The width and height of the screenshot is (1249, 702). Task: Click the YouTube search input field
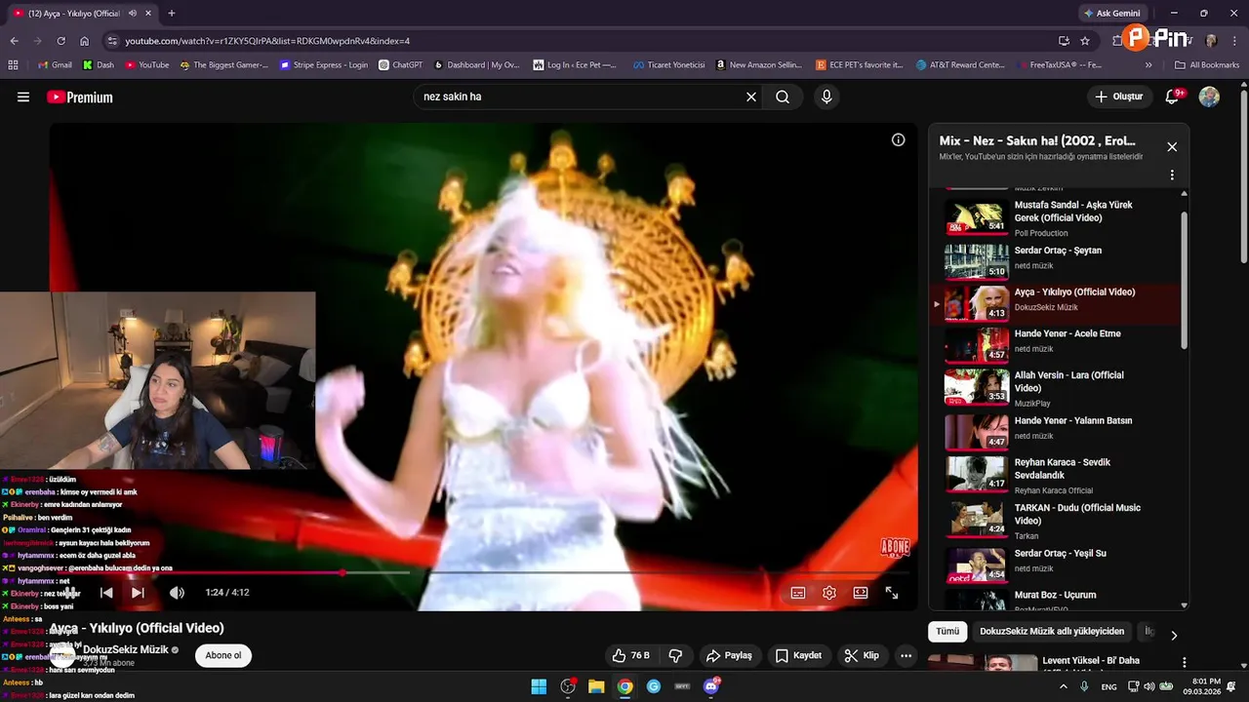click(x=581, y=97)
